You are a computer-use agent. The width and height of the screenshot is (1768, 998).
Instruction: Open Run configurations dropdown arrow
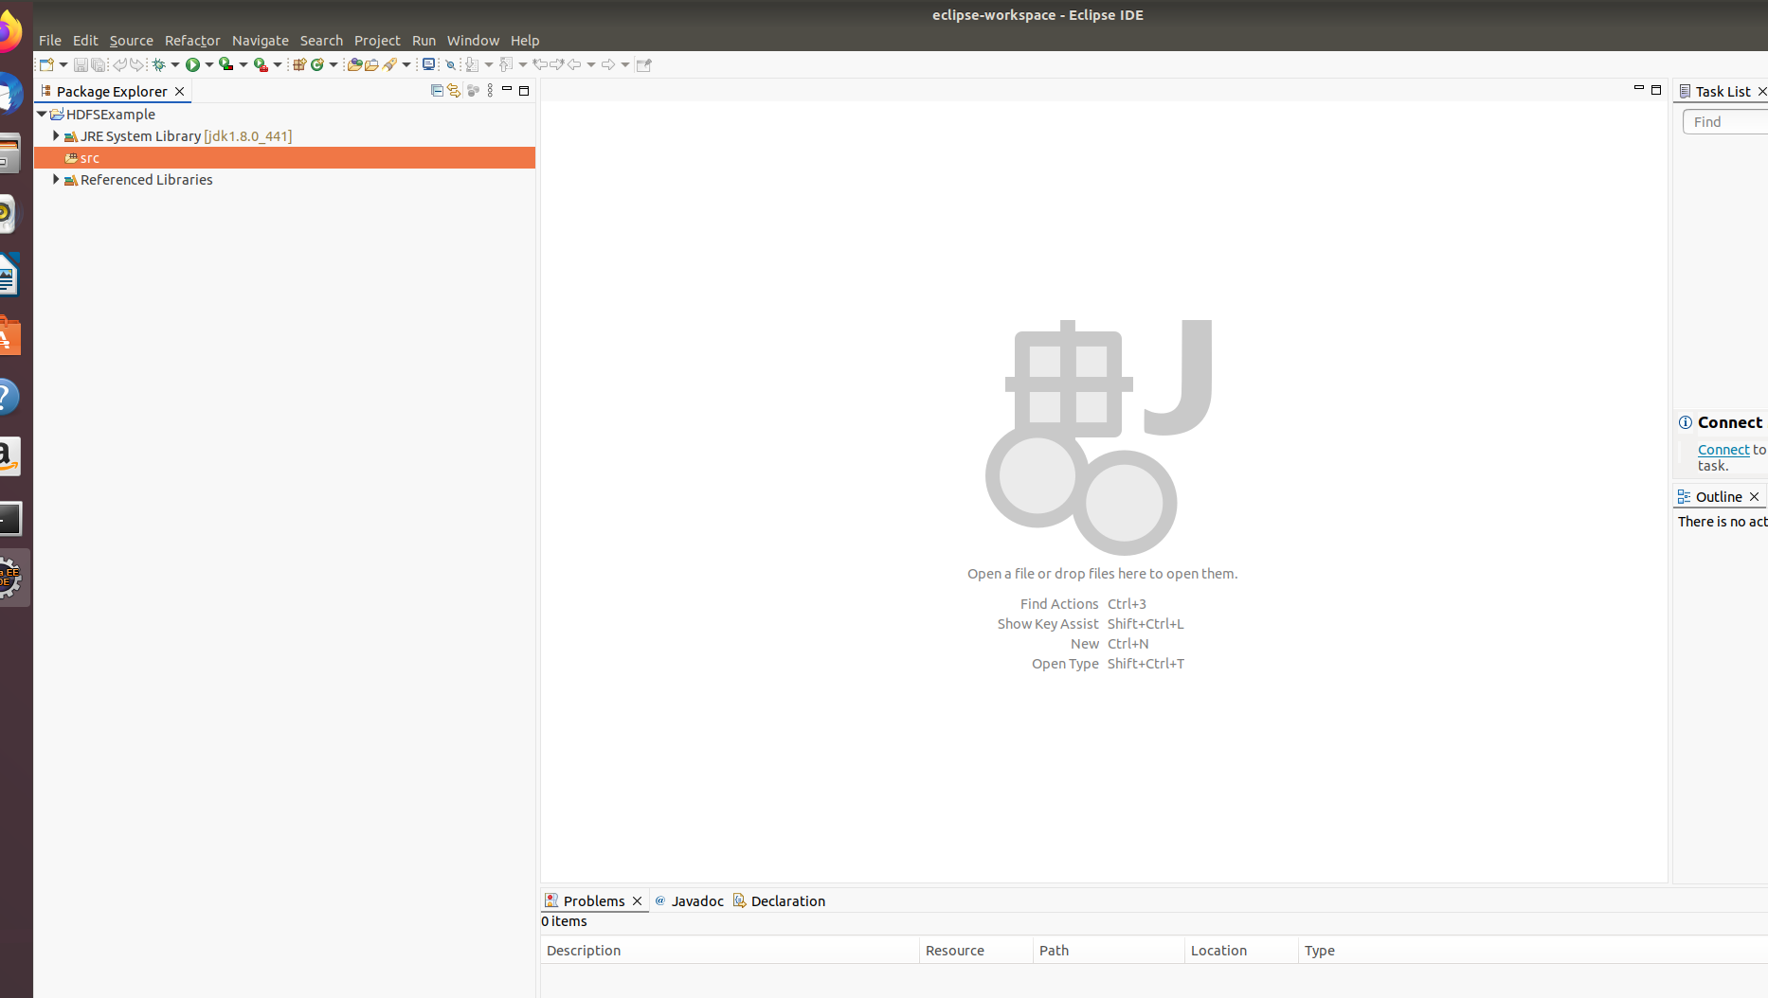coord(209,64)
